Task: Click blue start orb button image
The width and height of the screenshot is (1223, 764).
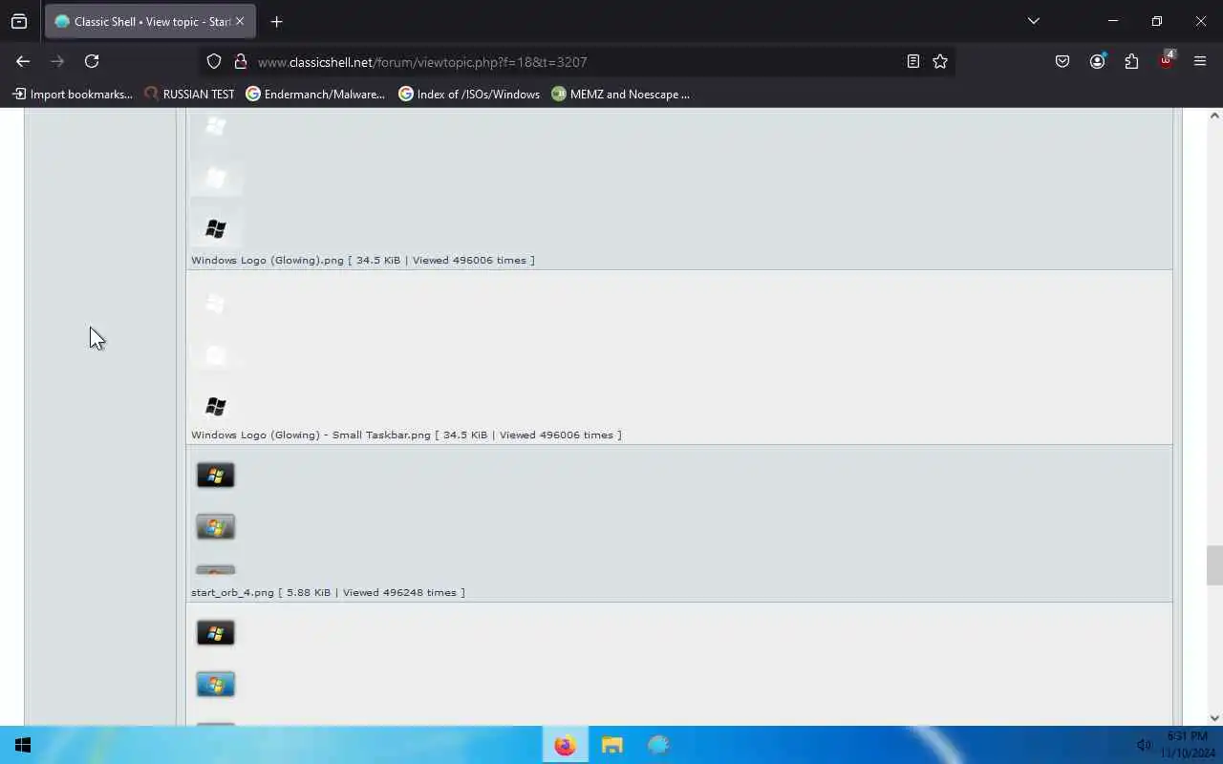Action: pos(216,685)
